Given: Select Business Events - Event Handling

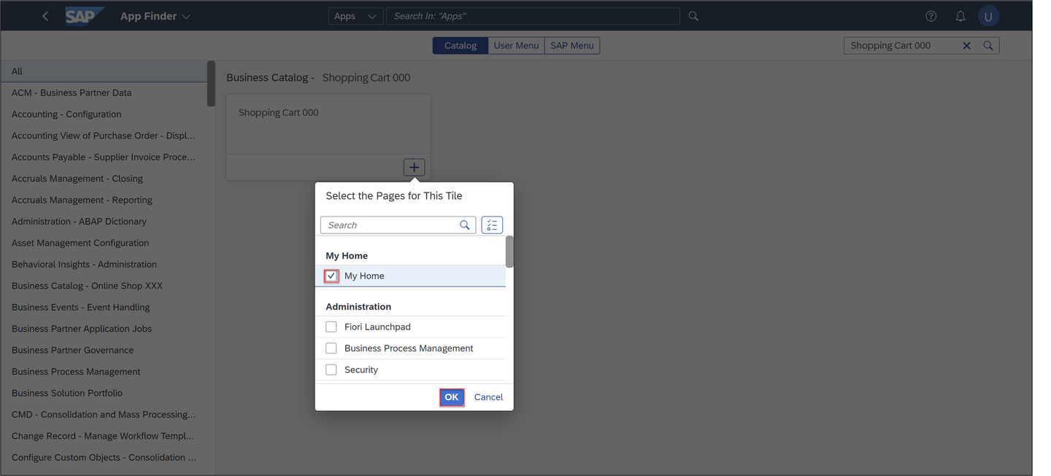Looking at the screenshot, I should pos(104,308).
